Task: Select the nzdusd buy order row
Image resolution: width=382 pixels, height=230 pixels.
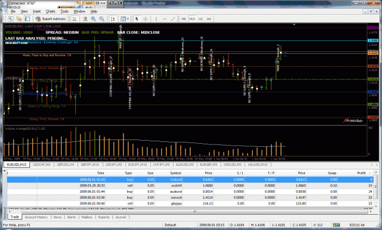Action: pos(190,179)
